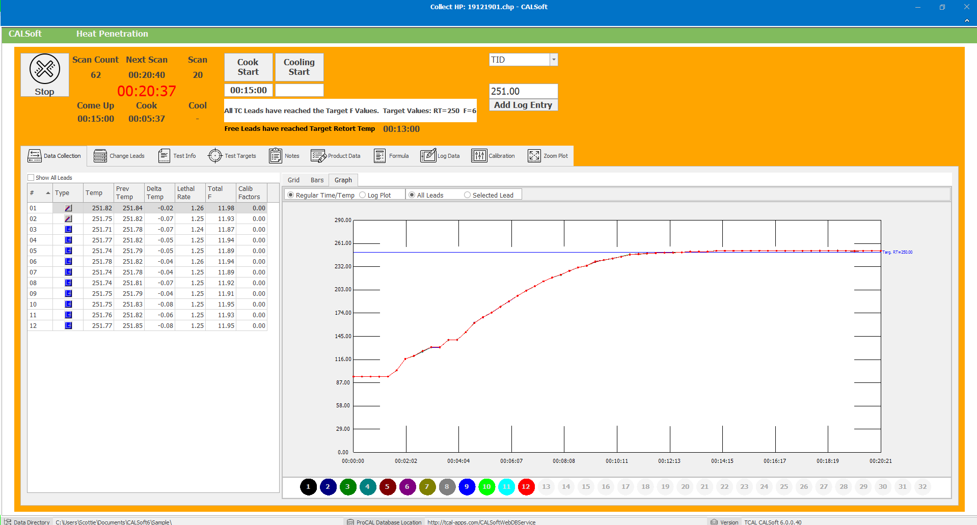Select Regular Time/Temp radio option
This screenshot has width=977, height=525.
pos(291,195)
